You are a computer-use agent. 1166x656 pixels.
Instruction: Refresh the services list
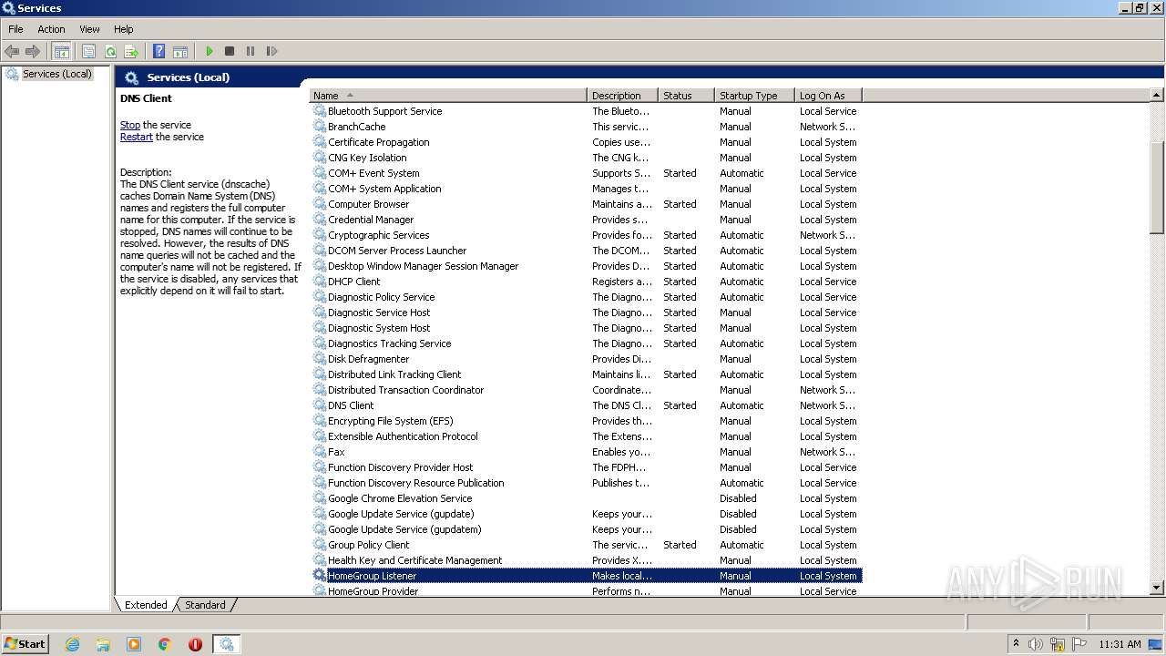(x=110, y=51)
